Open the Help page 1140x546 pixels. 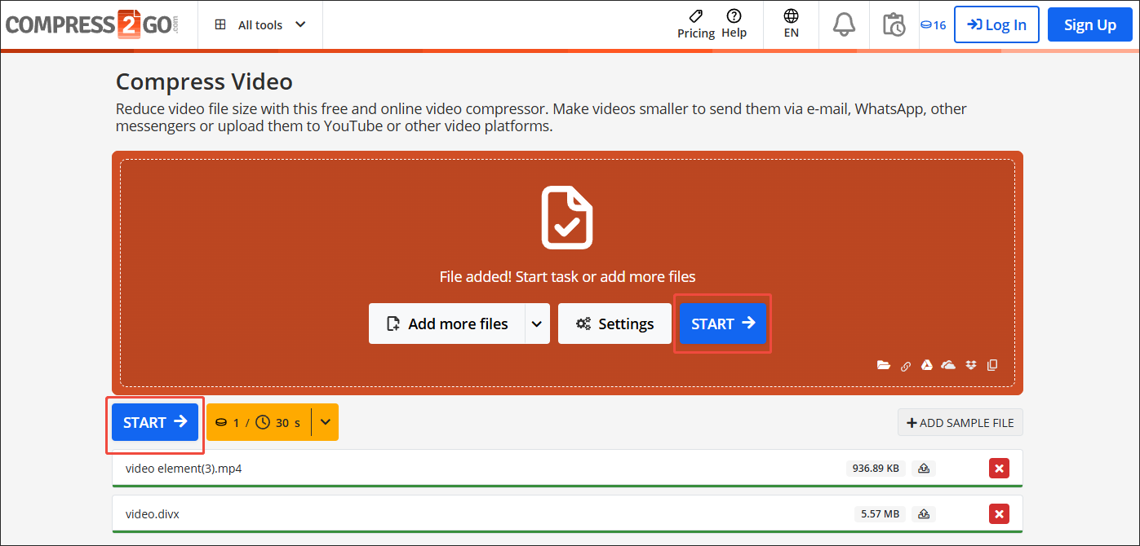tap(734, 24)
